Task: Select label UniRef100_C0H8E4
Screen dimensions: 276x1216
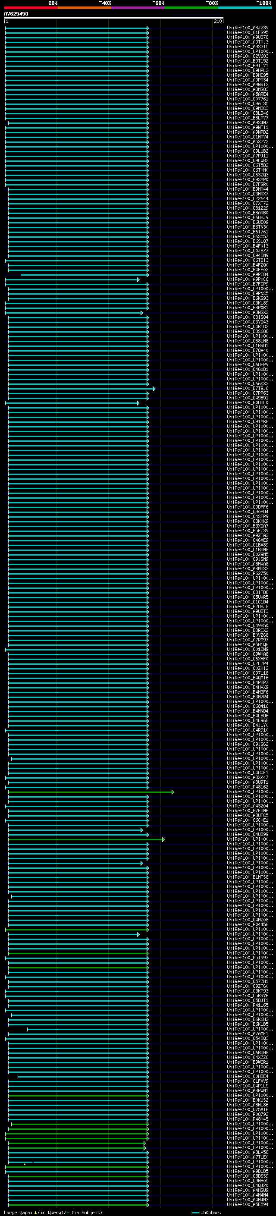Action: [x=248, y=1076]
